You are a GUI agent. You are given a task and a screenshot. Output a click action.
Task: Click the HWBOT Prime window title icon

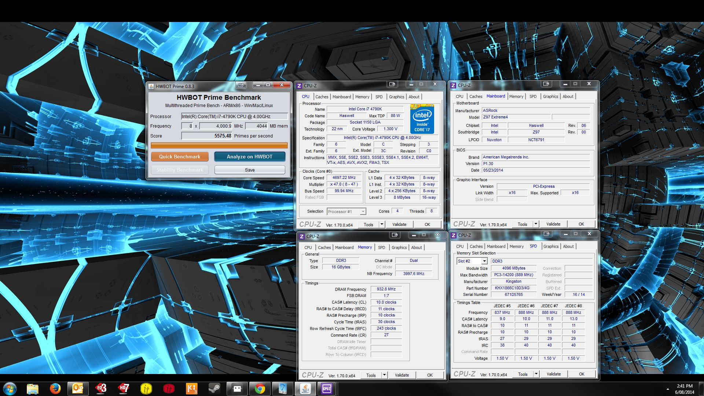(151, 87)
